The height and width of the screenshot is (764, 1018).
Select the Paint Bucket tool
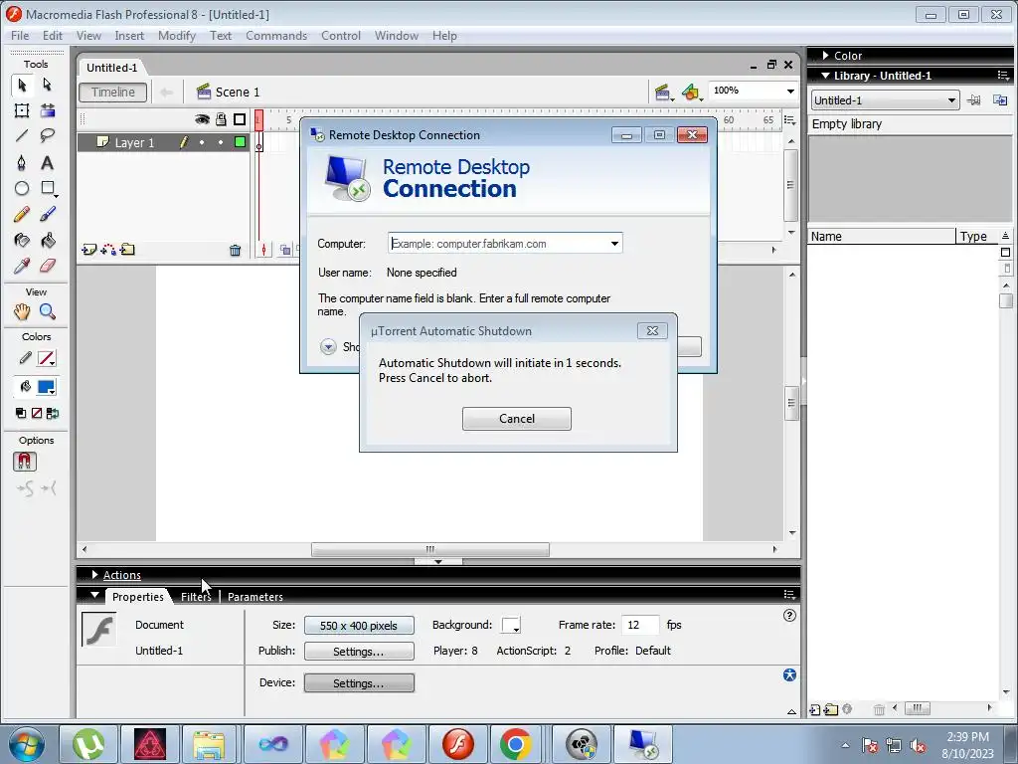[x=47, y=241]
